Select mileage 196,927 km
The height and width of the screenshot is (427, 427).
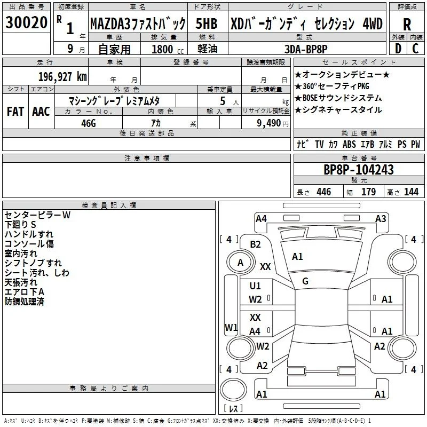(x=62, y=77)
